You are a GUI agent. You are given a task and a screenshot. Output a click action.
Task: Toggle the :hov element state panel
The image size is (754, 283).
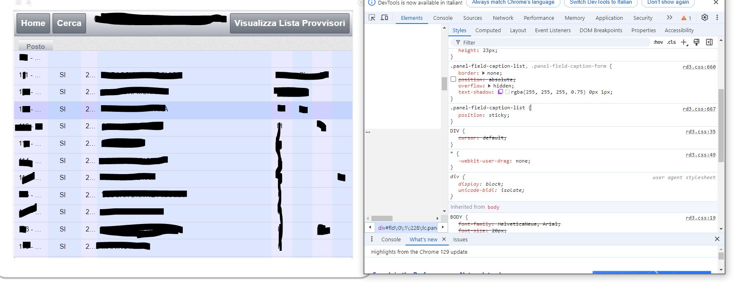(x=658, y=42)
